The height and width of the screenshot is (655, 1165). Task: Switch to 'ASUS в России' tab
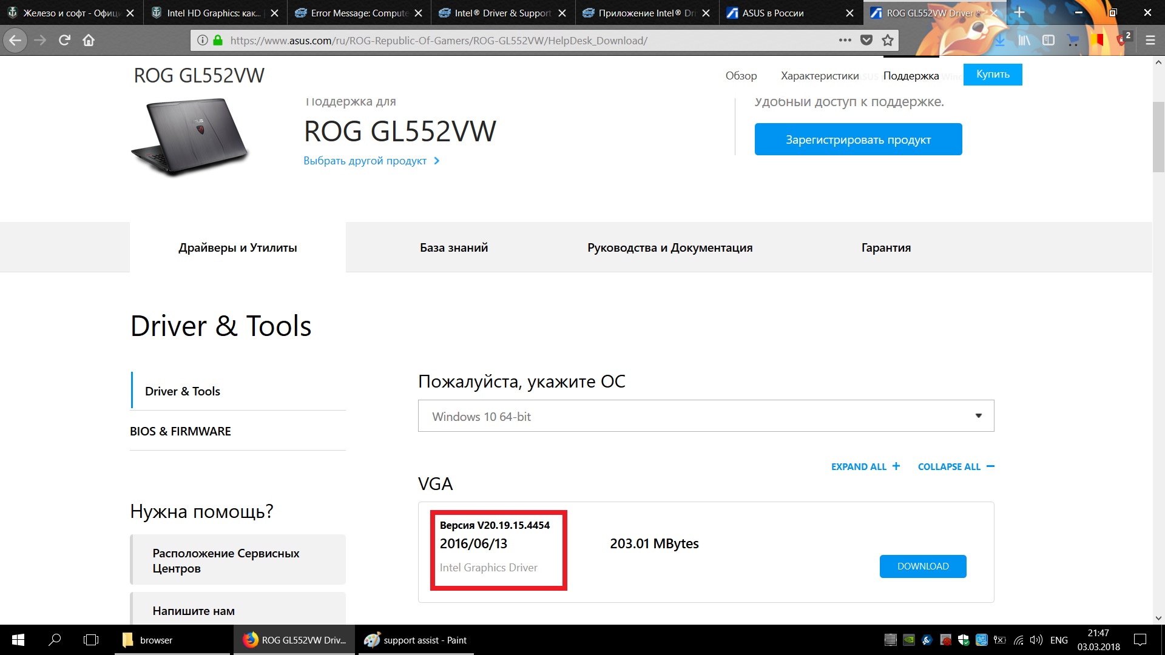pos(791,13)
